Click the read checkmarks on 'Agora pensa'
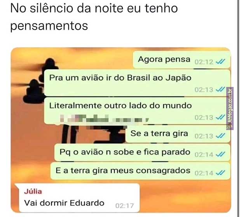The height and width of the screenshot is (217, 241). pos(220,62)
